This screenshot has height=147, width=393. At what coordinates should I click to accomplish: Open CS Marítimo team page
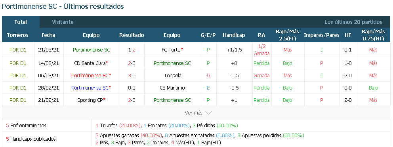[x=172, y=88]
